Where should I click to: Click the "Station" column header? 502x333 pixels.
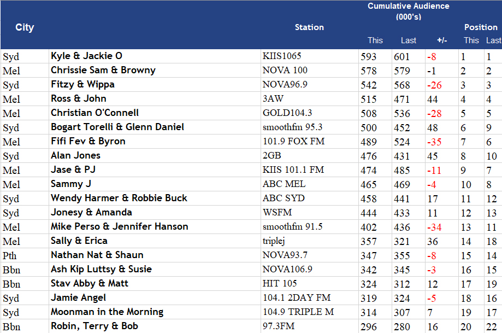coord(309,27)
